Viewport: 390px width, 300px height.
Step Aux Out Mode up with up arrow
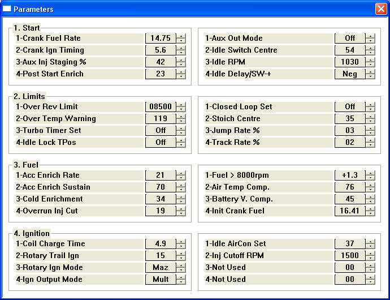click(x=370, y=36)
